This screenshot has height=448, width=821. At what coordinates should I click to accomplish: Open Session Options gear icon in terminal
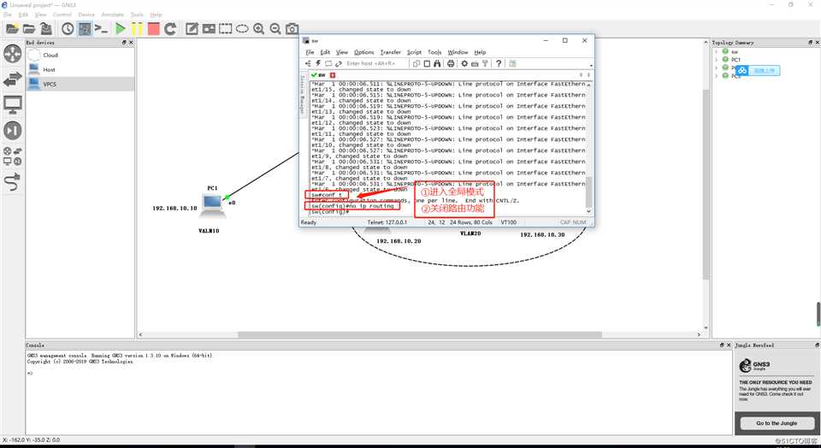(464, 63)
